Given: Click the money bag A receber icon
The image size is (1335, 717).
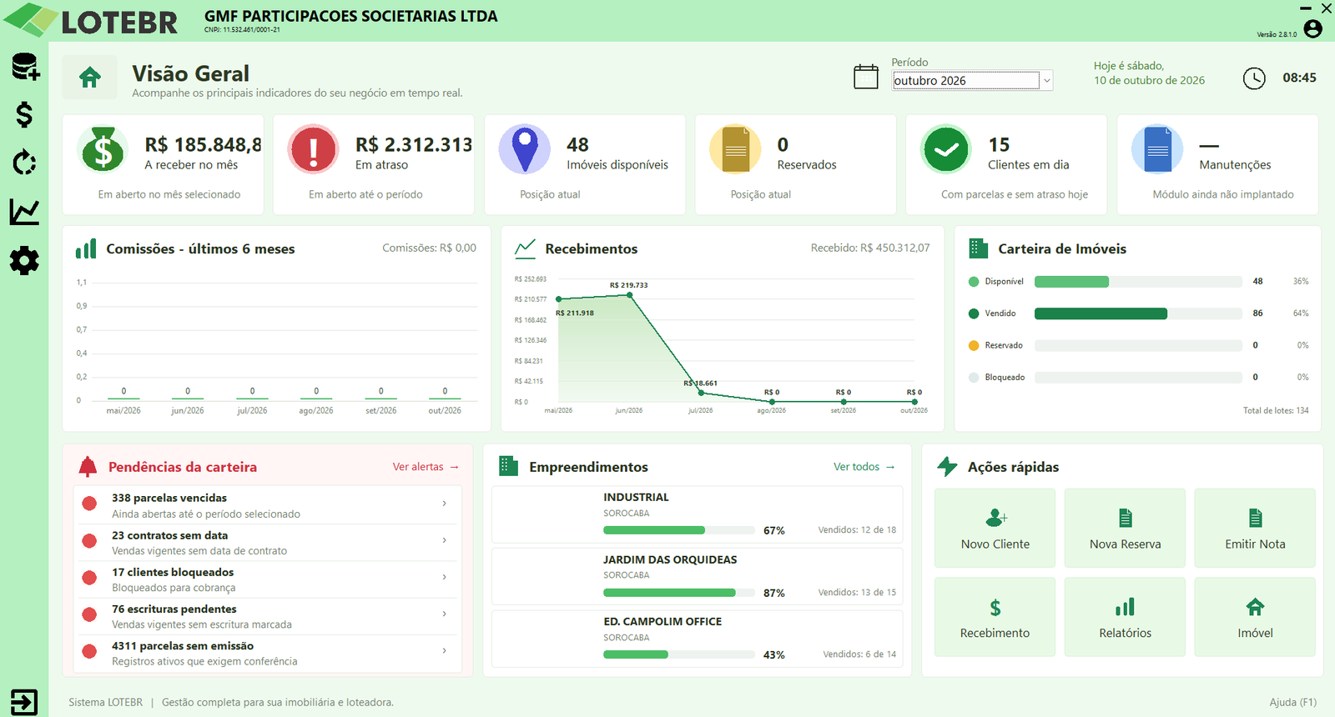Looking at the screenshot, I should pyautogui.click(x=103, y=150).
